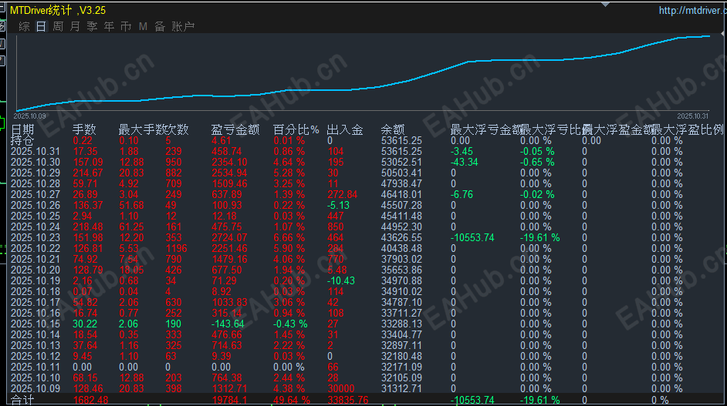Open the 季 quarterly statistics tab
This screenshot has width=727, height=406.
(x=92, y=27)
